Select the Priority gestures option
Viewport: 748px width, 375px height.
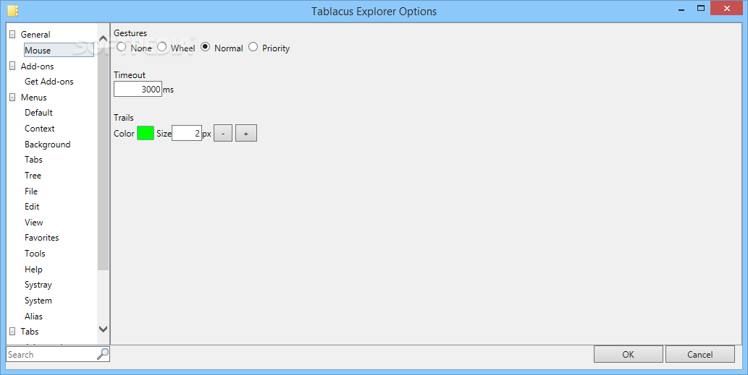click(x=253, y=47)
